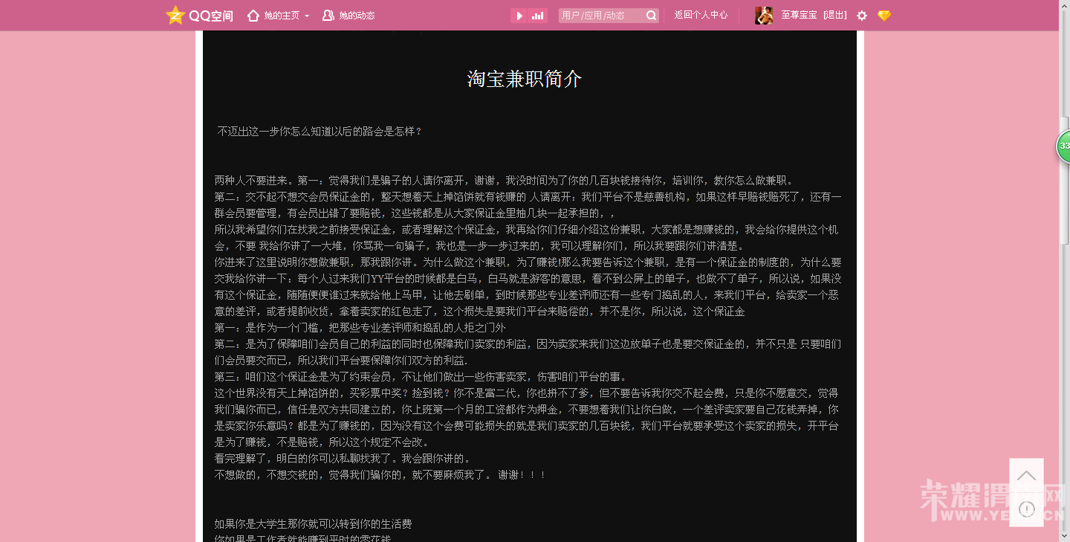Log out via the [退出] link

click(x=833, y=15)
